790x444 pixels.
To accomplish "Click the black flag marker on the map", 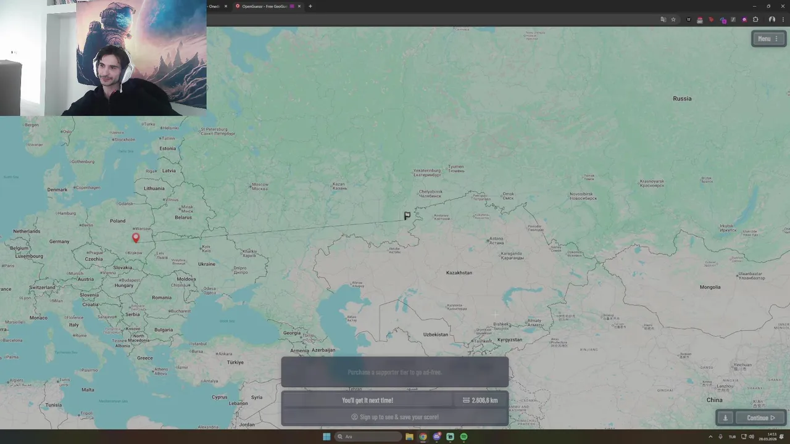I will click(407, 216).
